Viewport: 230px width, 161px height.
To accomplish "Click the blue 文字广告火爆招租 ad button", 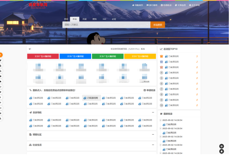I will 75,56.
